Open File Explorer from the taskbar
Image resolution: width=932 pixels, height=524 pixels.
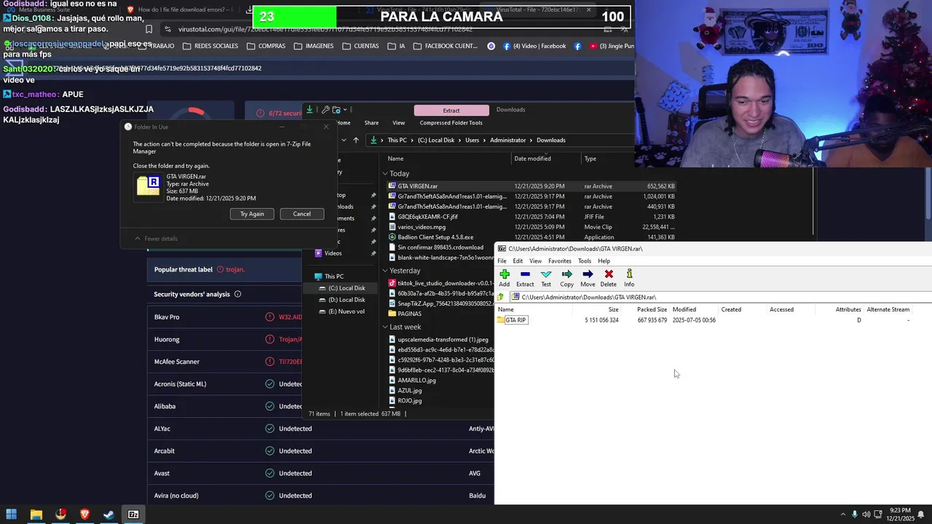point(36,515)
